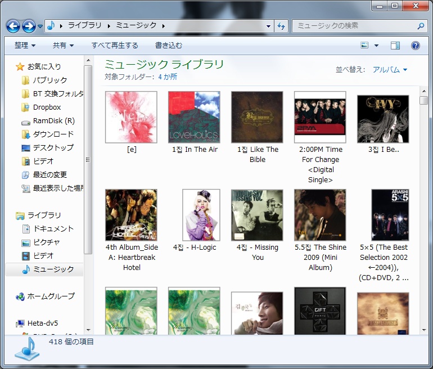Click すべて再生する in the toolbar
The height and width of the screenshot is (369, 433).
point(115,46)
